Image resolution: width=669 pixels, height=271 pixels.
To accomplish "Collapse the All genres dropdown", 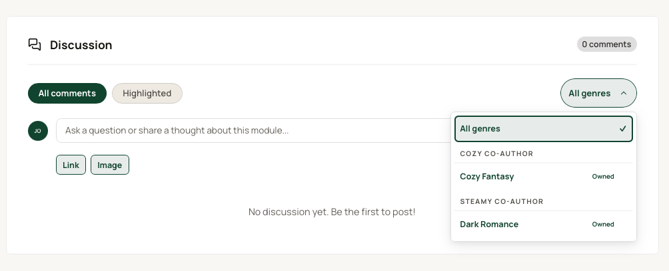I will pyautogui.click(x=598, y=93).
